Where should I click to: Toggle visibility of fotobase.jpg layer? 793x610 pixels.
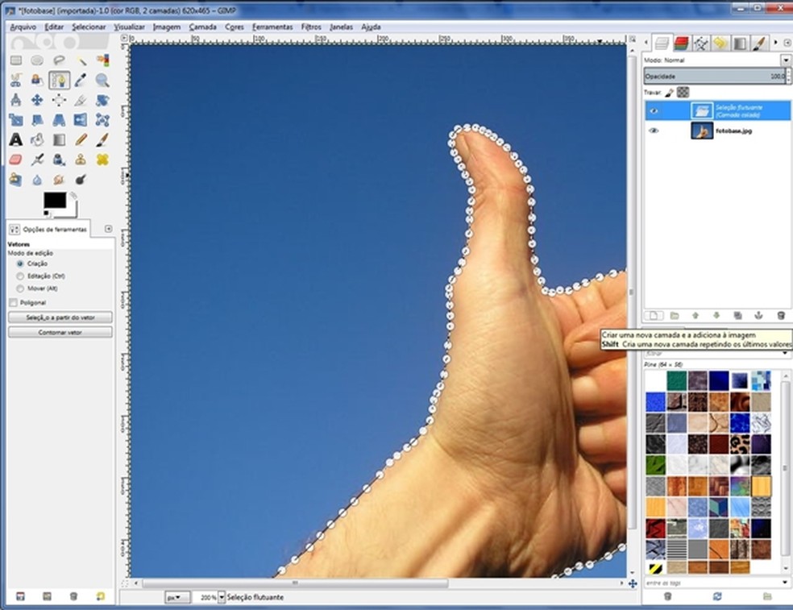(x=654, y=131)
